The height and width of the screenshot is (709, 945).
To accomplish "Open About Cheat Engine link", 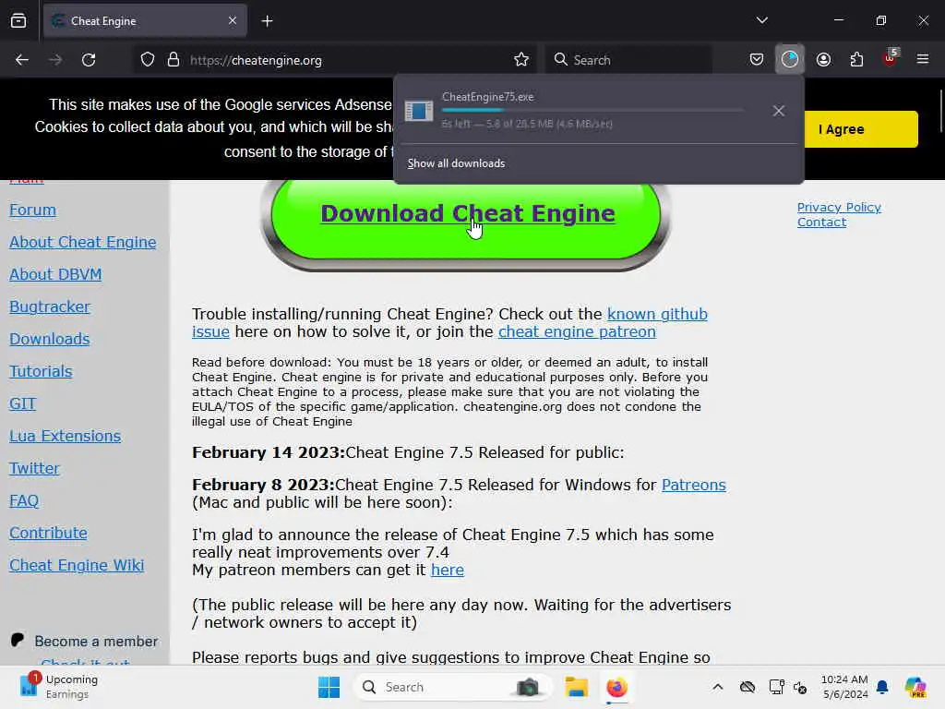I will pyautogui.click(x=82, y=243).
